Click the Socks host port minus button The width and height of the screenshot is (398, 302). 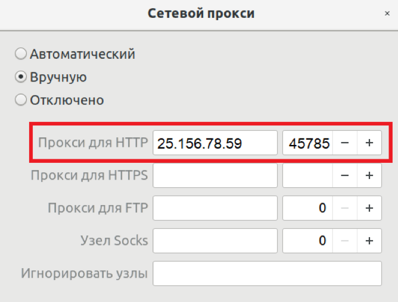[345, 241]
